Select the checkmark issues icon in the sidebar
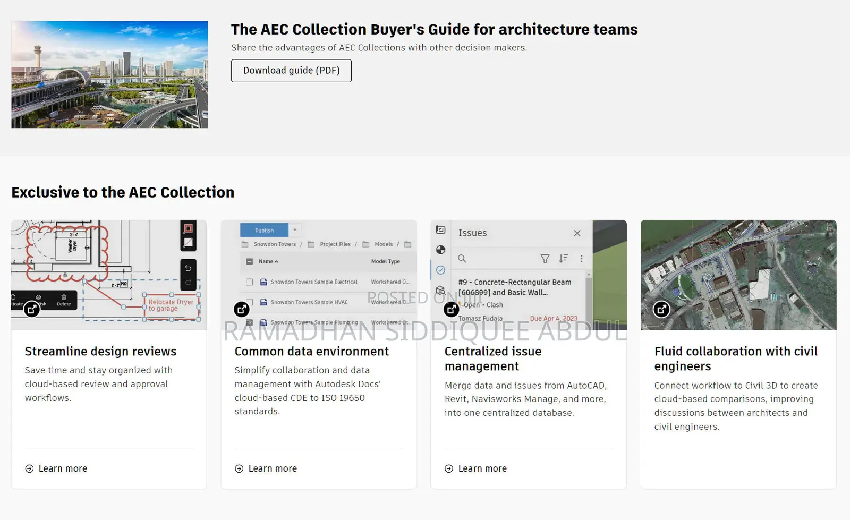Screen dimensions: 850x520 pyautogui.click(x=440, y=270)
